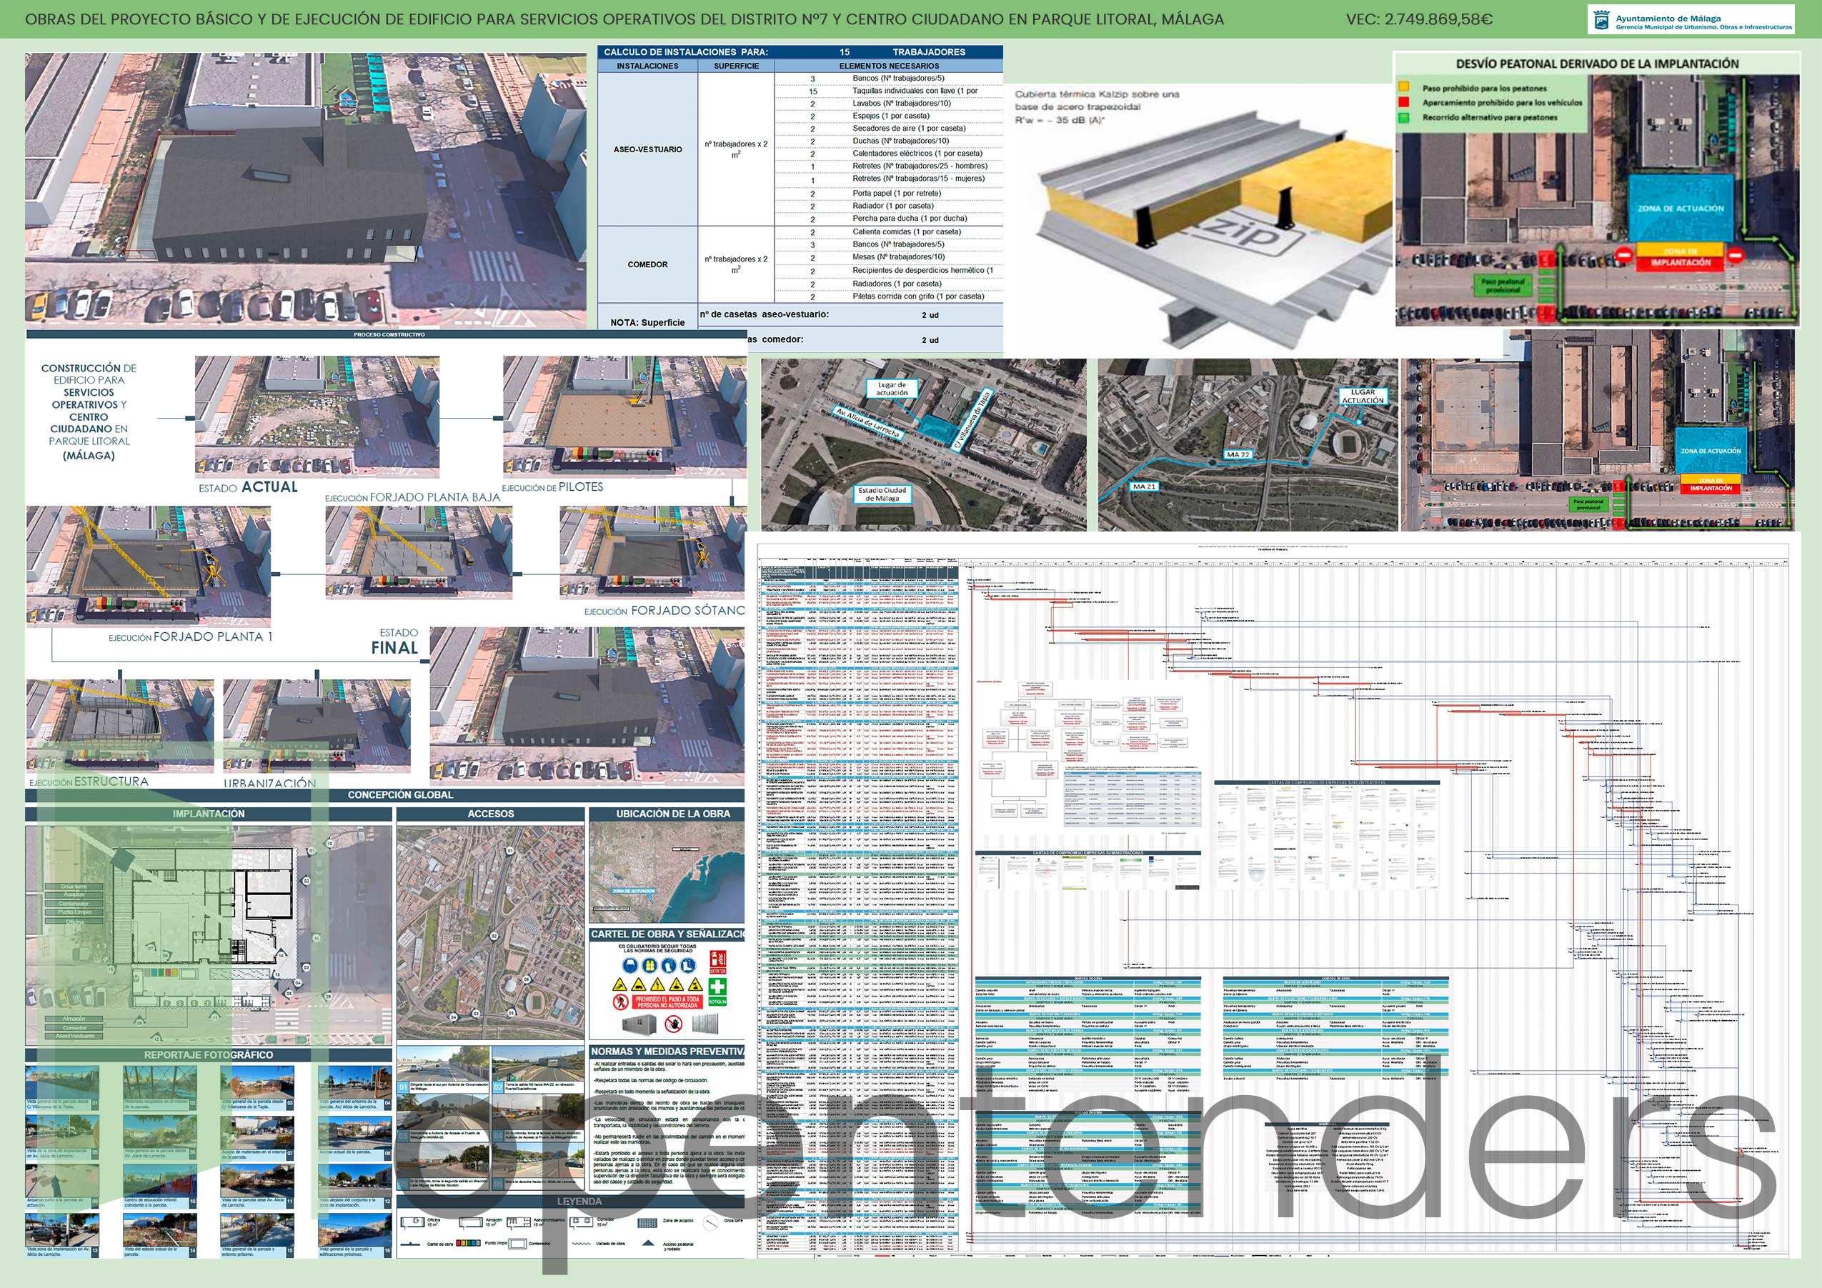Click the Oficina cabin symbol in Leyenda

point(413,1222)
